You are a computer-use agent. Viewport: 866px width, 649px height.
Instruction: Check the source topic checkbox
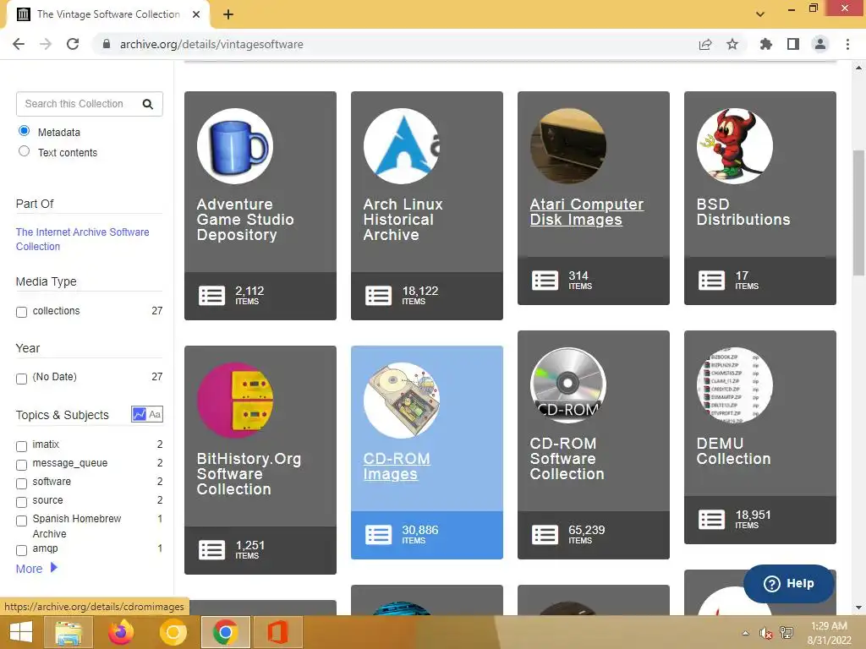(21, 502)
